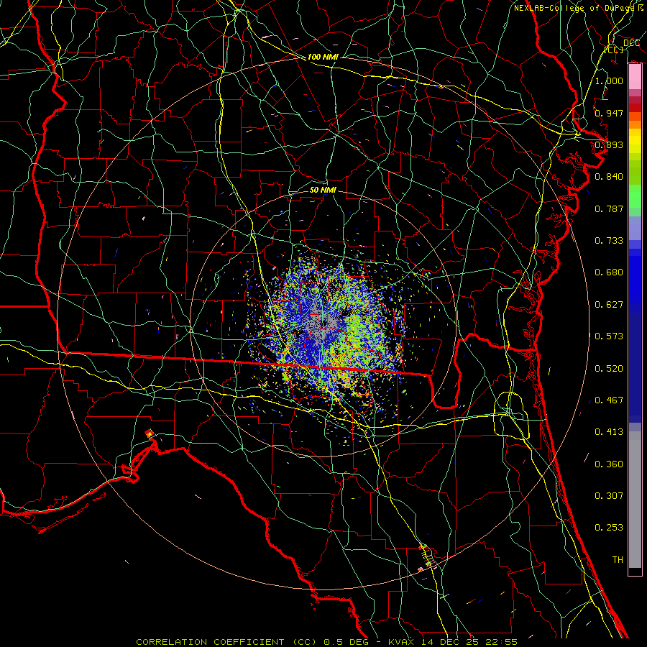
Task: Click the 100 NMI range ring label
Action: (323, 57)
